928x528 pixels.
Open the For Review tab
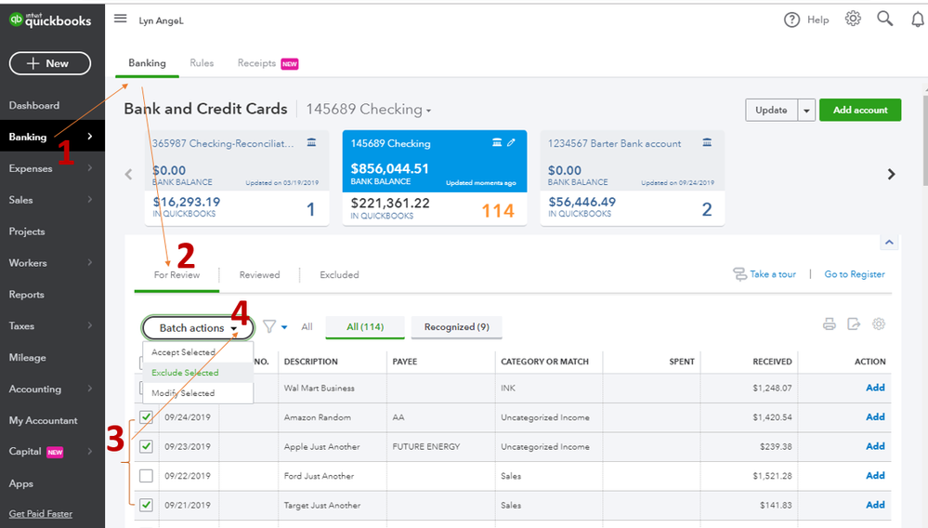176,274
